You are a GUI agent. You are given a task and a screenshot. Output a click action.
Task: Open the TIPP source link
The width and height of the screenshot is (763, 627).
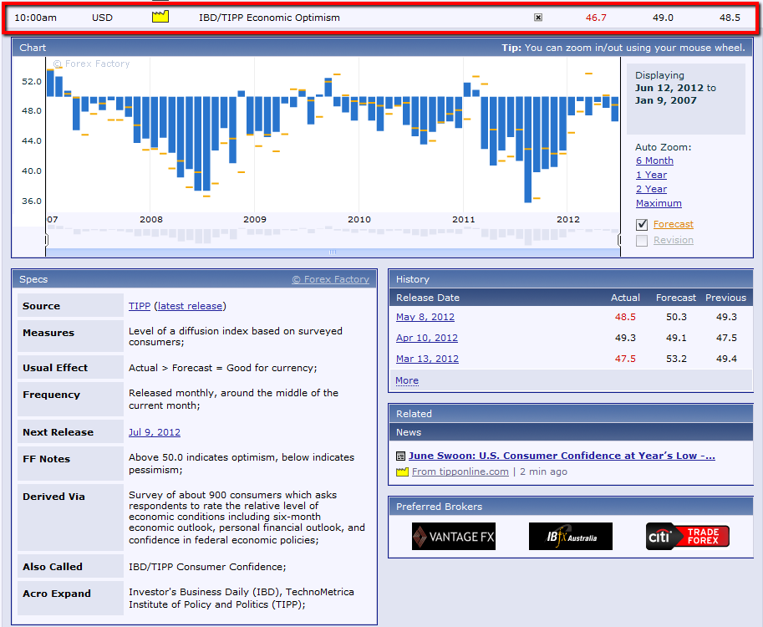[x=140, y=306]
